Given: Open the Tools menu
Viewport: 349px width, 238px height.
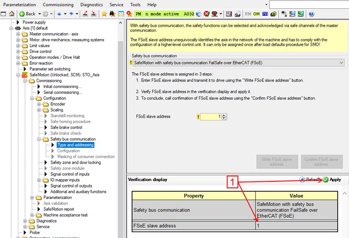Looking at the screenshot, I should 135,5.
